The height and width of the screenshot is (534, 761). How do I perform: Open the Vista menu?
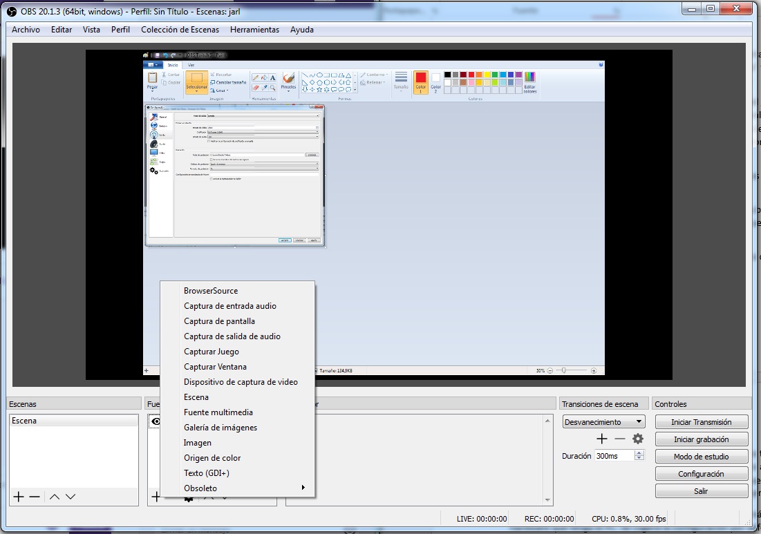click(x=91, y=30)
